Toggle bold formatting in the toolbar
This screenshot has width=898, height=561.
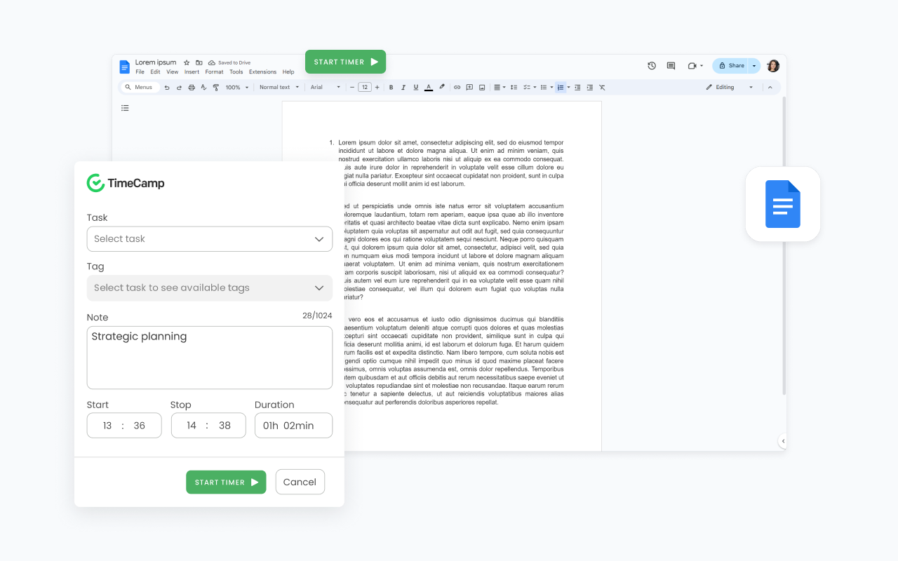point(391,86)
